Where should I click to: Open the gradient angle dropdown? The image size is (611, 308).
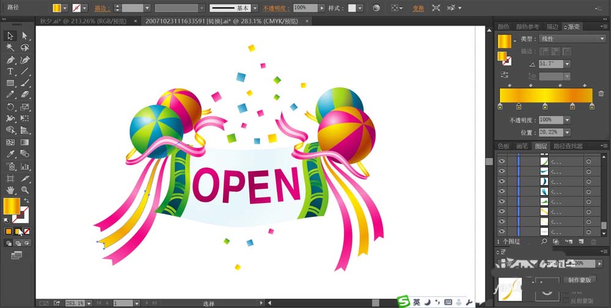(x=567, y=64)
